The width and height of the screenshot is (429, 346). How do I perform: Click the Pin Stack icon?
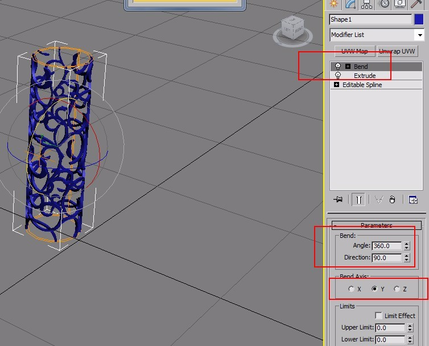click(x=338, y=200)
